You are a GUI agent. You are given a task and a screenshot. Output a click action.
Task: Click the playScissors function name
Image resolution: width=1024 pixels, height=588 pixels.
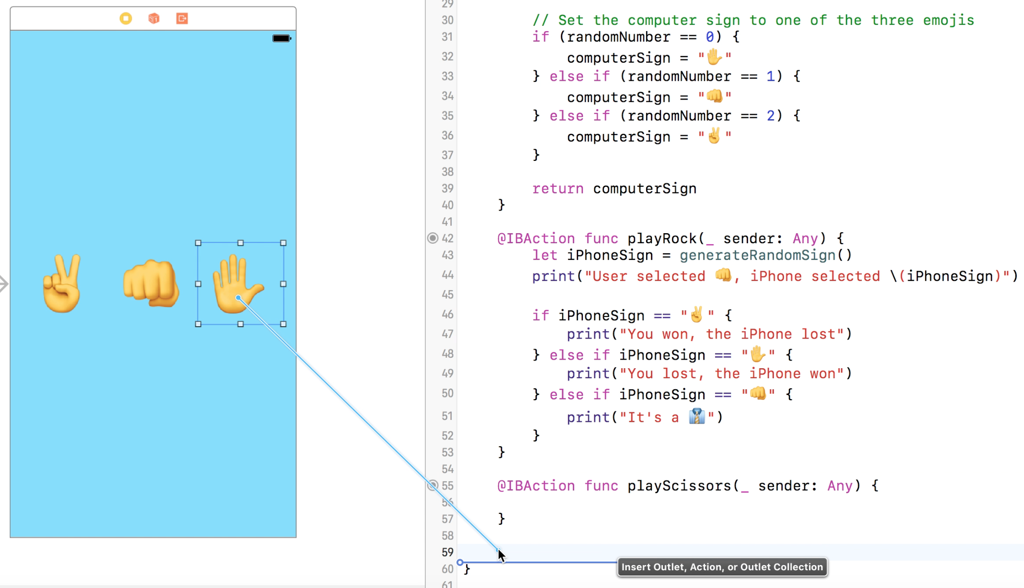point(679,486)
